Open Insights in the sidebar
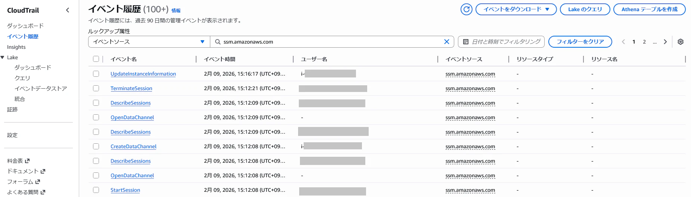The image size is (691, 197). coord(16,47)
